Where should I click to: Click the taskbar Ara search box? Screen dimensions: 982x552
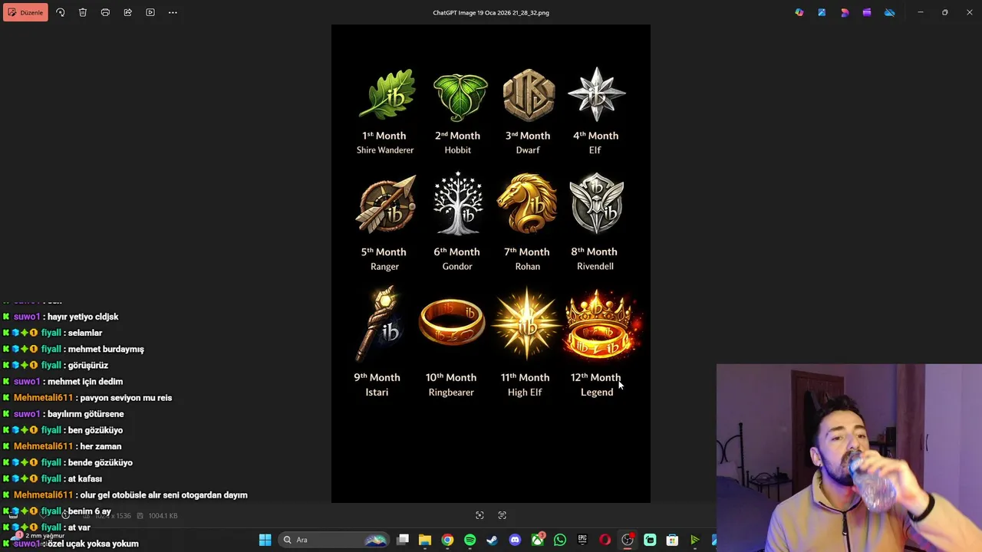[x=333, y=540]
